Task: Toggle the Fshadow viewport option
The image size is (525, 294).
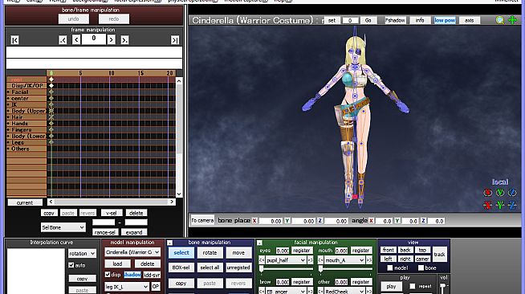Action: [x=395, y=20]
